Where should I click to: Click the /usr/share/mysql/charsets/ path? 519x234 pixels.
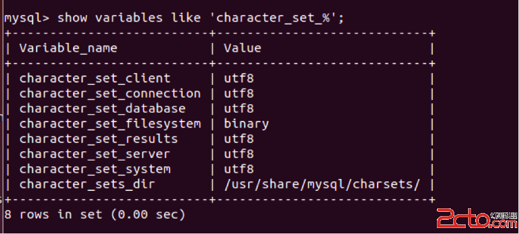[x=322, y=185]
